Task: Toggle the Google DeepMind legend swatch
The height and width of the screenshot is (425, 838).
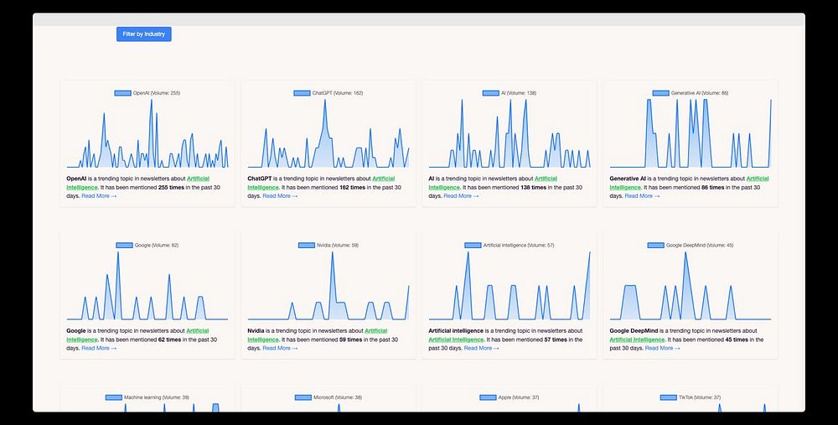Action: [656, 246]
